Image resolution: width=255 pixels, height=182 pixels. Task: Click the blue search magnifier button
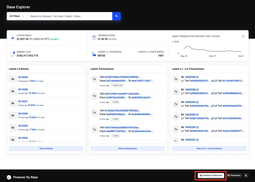(x=116, y=16)
